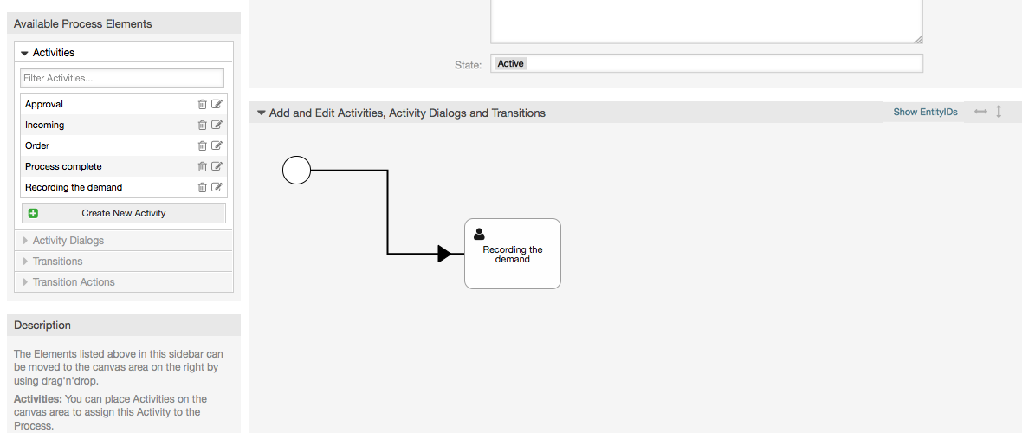
Task: Open edit icon for Order activity
Action: [217, 145]
